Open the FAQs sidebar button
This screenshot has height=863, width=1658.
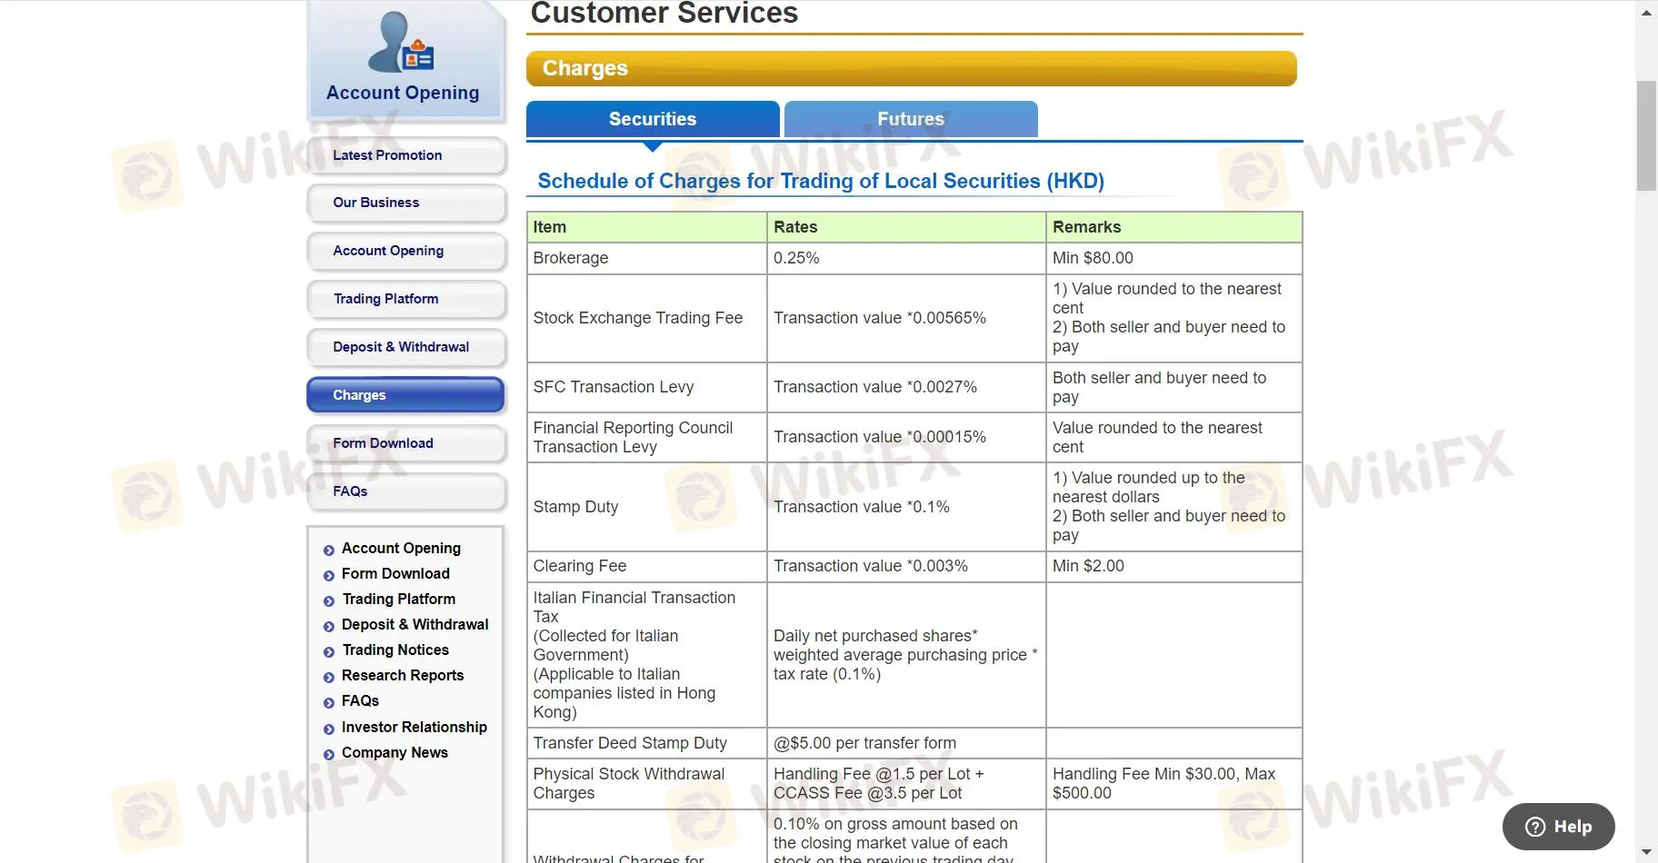tap(405, 491)
